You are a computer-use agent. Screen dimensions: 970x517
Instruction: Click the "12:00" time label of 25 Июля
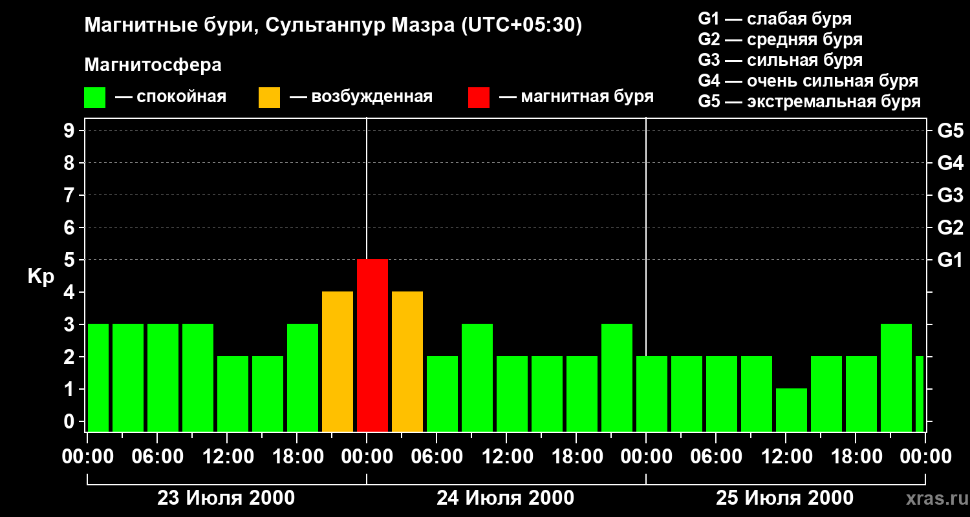coord(786,457)
